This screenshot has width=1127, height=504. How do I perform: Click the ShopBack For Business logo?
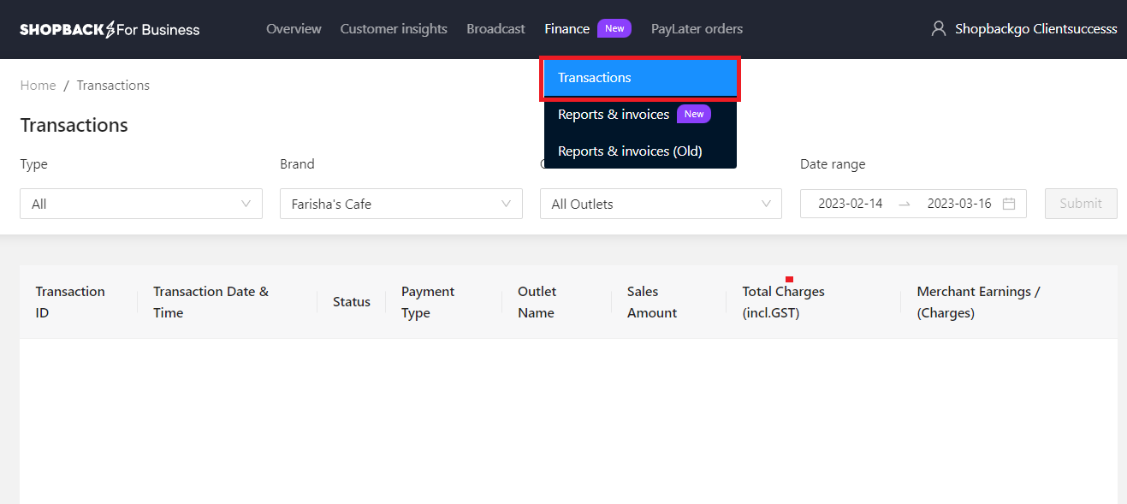click(x=109, y=28)
